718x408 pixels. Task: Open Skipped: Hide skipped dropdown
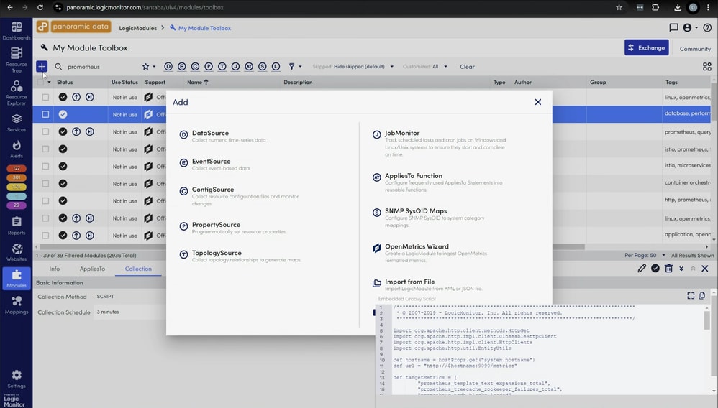click(353, 66)
